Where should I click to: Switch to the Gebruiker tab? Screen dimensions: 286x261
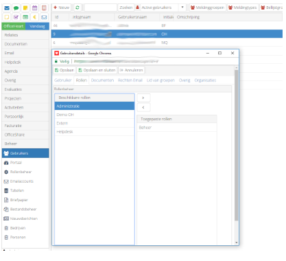tap(63, 80)
